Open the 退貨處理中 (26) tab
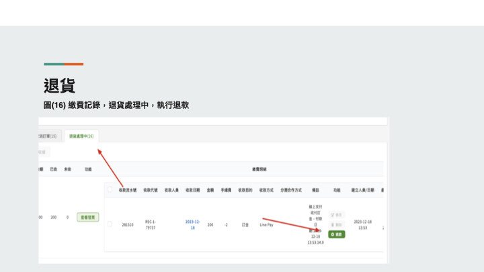Image resolution: width=484 pixels, height=272 pixels. tap(81, 136)
